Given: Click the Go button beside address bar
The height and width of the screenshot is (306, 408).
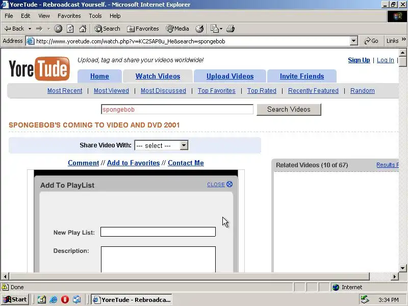Looking at the screenshot, I should tap(371, 41).
